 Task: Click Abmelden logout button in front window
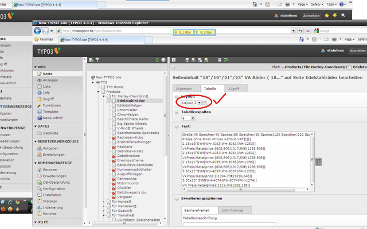click(x=358, y=51)
